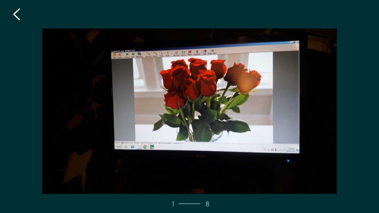The height and width of the screenshot is (213, 379).
Task: Click Zoom Out magnifier in photographed ACDSee toolbar
Action: (148, 54)
